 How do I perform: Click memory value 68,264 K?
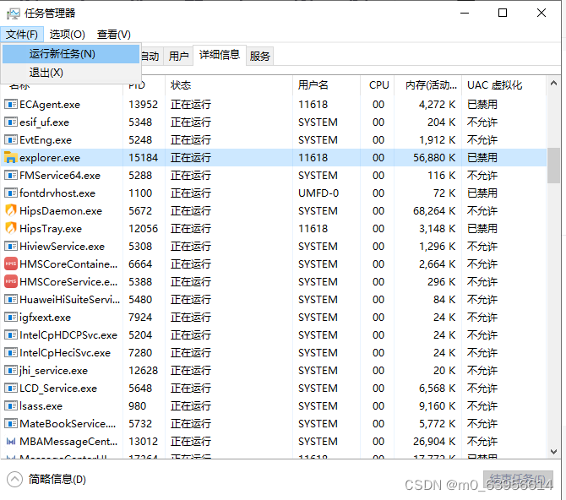pos(434,211)
